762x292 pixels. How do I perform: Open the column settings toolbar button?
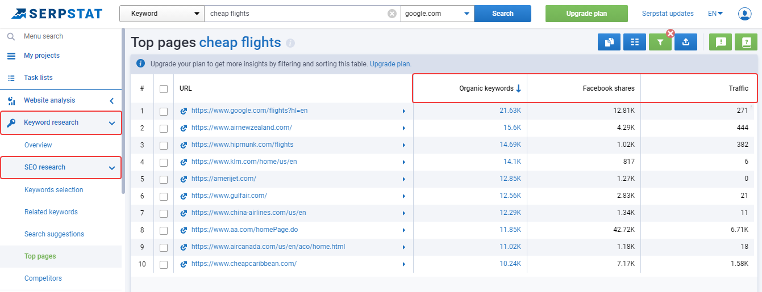(635, 42)
